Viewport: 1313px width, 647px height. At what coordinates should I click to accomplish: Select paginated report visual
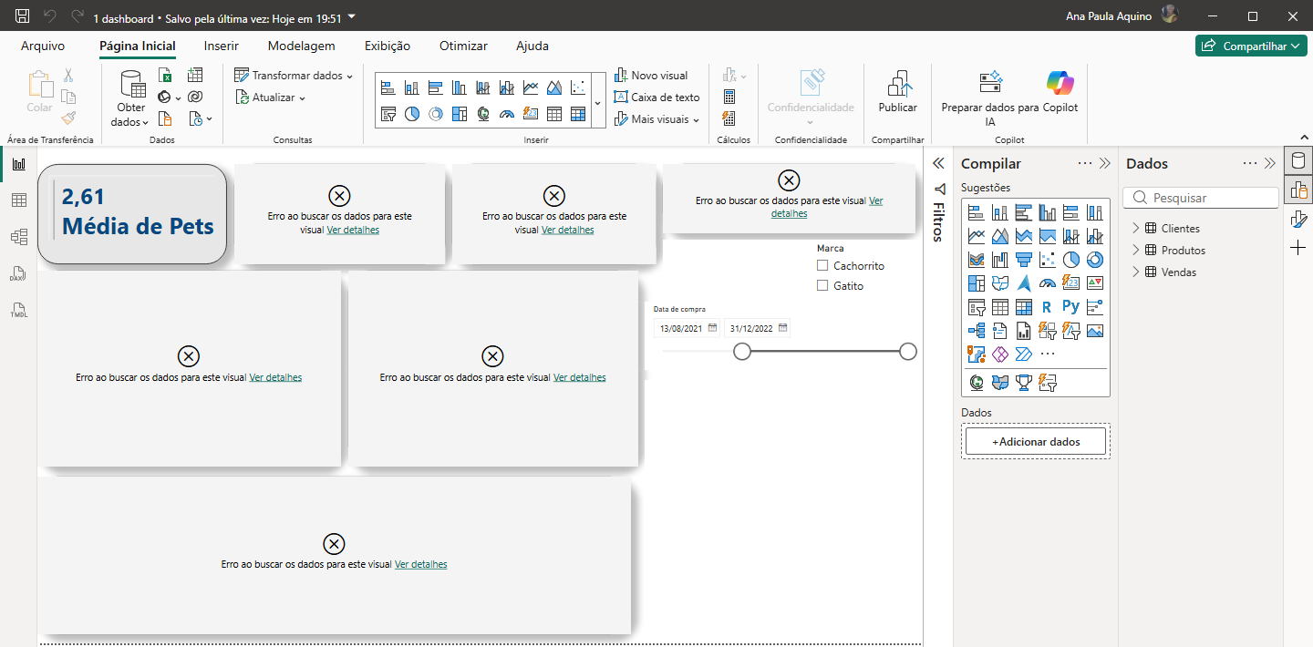(1024, 331)
